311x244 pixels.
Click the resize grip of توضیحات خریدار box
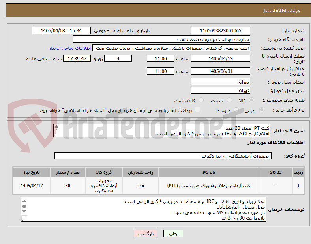click(x=23, y=219)
